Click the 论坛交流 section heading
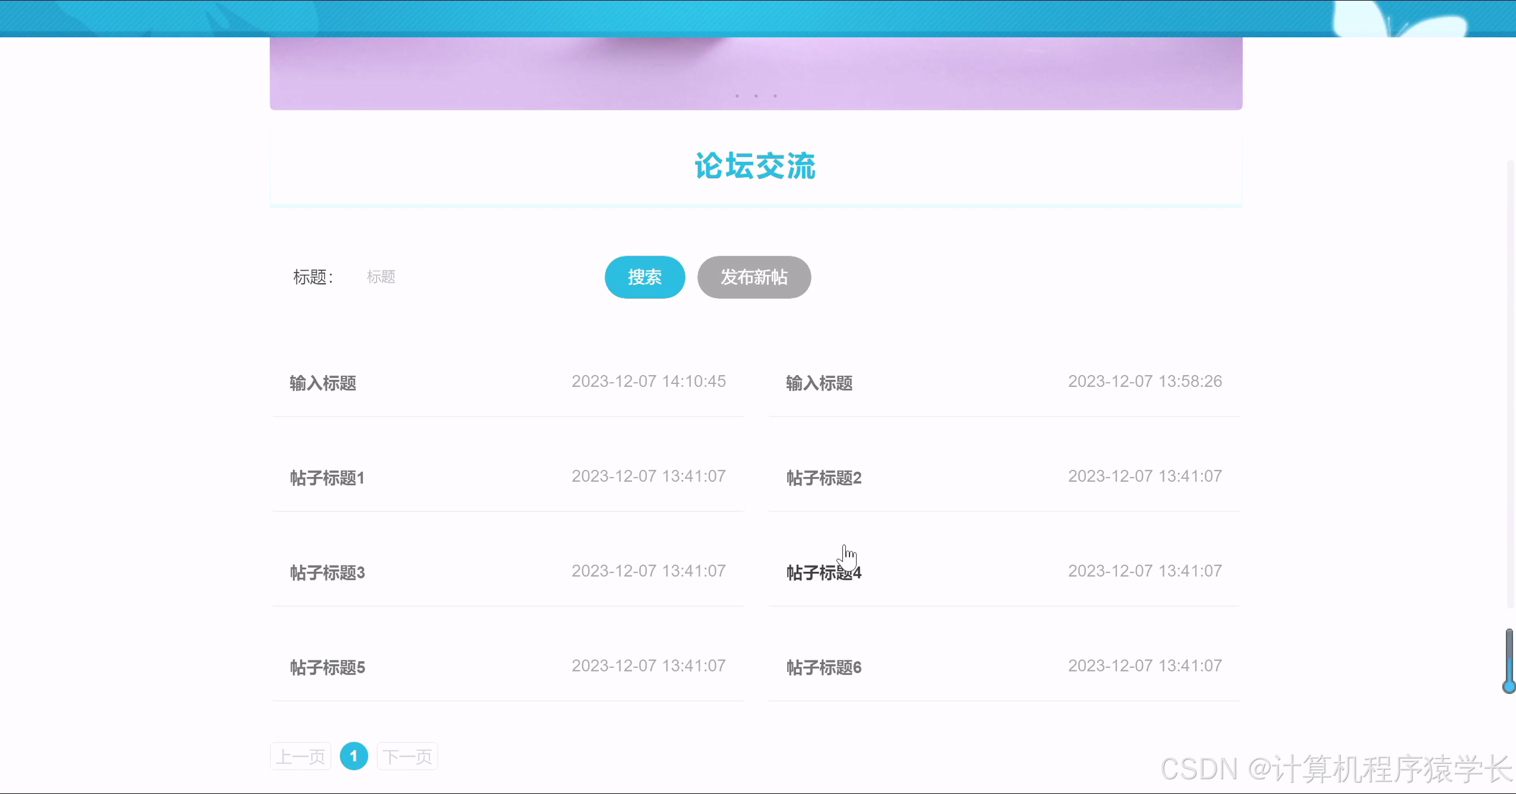The height and width of the screenshot is (794, 1516). pyautogui.click(x=755, y=166)
